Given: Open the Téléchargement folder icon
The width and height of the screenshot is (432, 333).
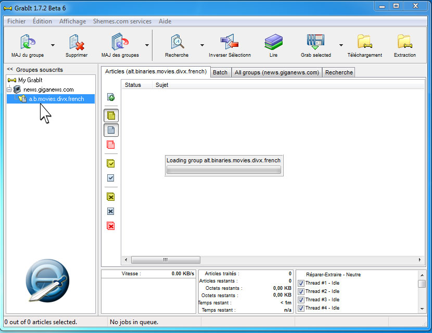Looking at the screenshot, I should (x=364, y=42).
